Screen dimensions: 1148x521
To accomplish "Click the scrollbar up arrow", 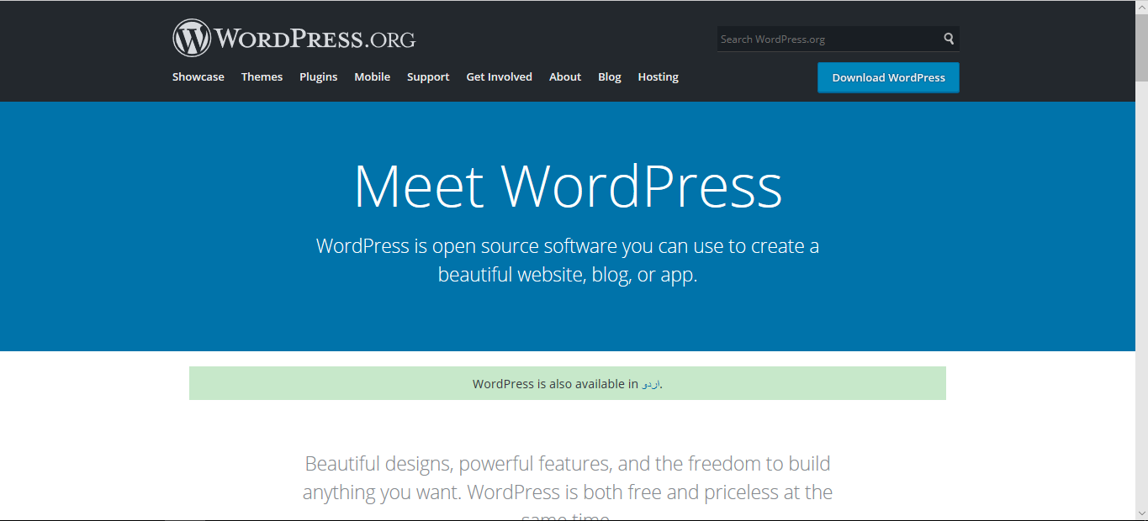I will tap(1141, 7).
